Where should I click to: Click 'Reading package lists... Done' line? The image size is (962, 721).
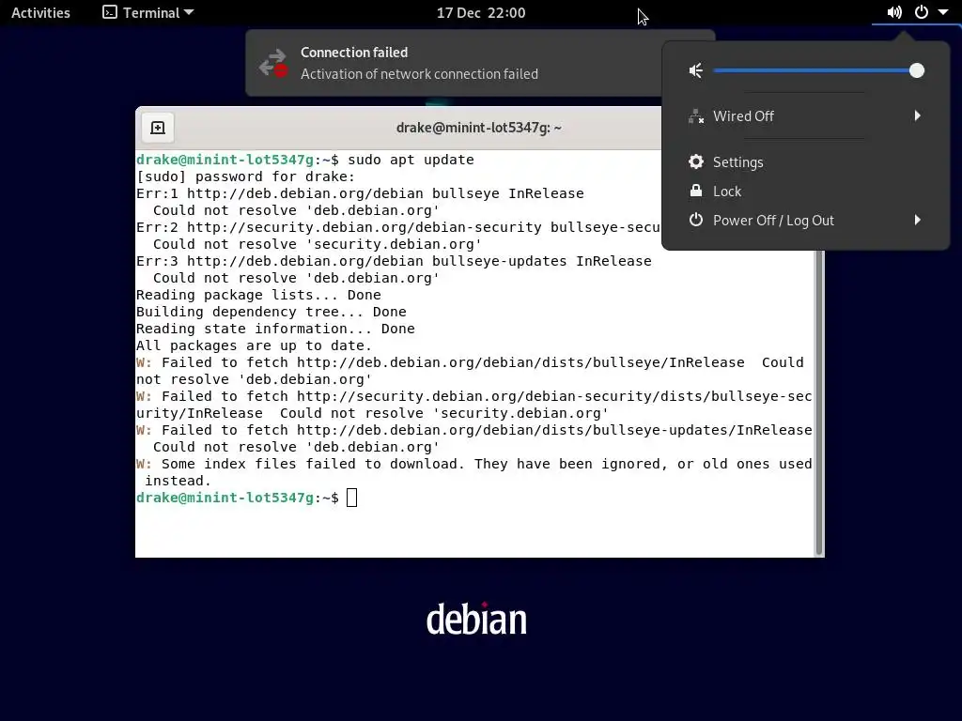coord(258,295)
